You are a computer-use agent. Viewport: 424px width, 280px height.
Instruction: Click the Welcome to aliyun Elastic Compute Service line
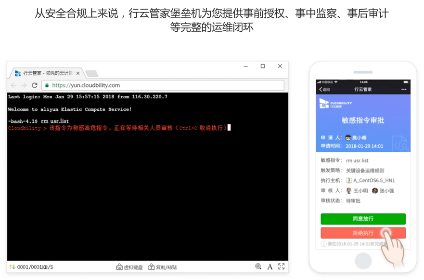coord(70,109)
